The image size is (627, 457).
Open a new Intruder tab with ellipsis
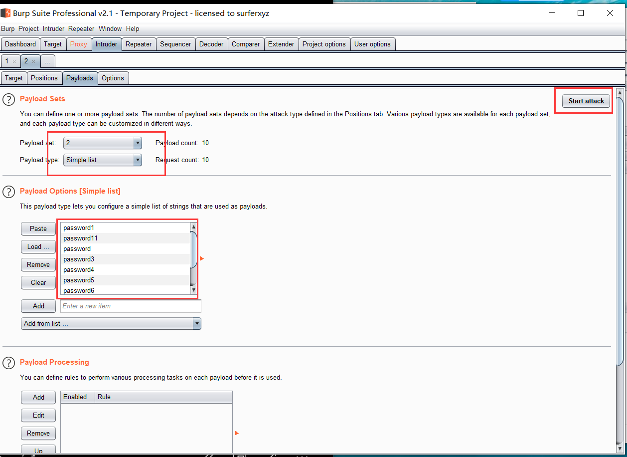[x=47, y=61]
